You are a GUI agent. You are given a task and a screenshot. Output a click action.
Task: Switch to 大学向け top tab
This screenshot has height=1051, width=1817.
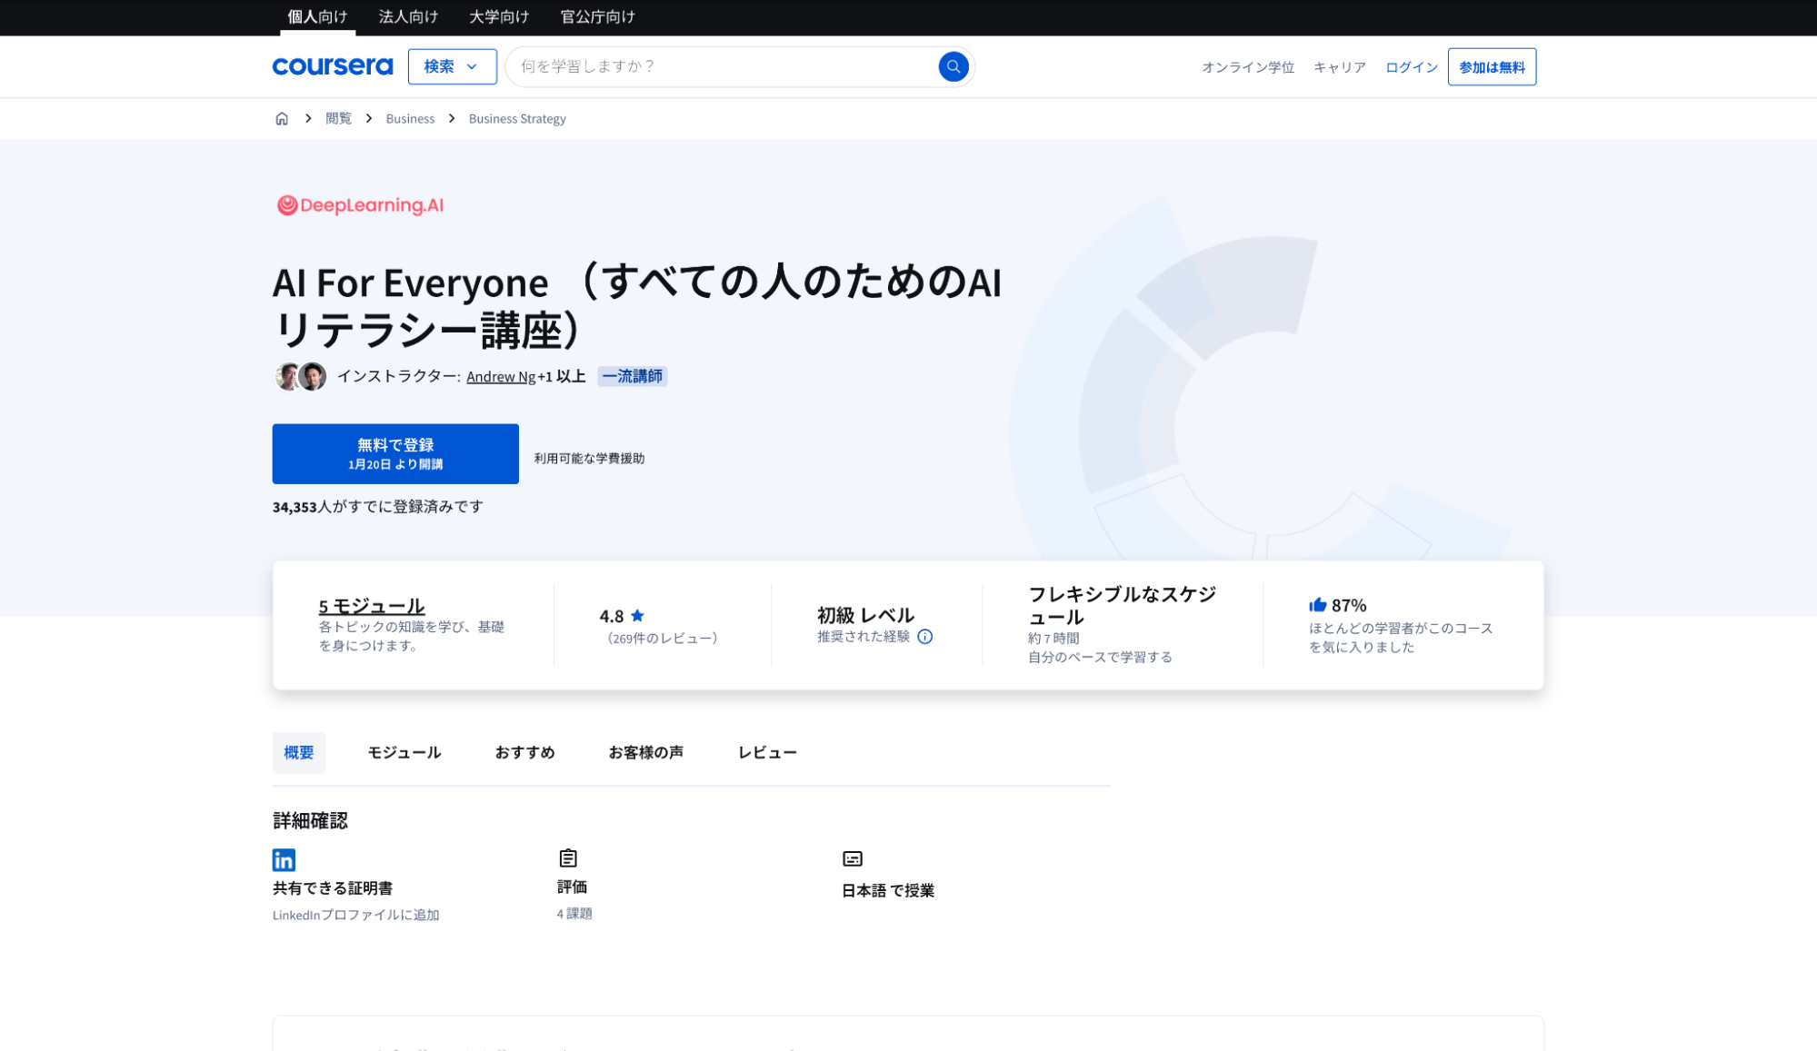(499, 16)
